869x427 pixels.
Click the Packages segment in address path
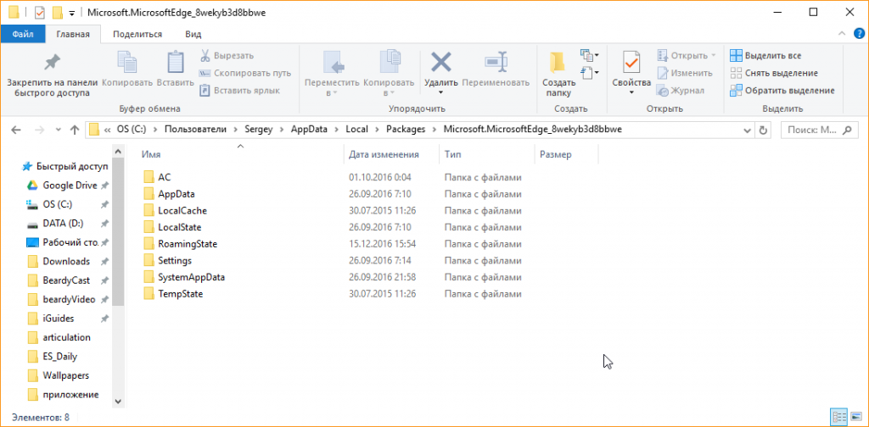[406, 130]
